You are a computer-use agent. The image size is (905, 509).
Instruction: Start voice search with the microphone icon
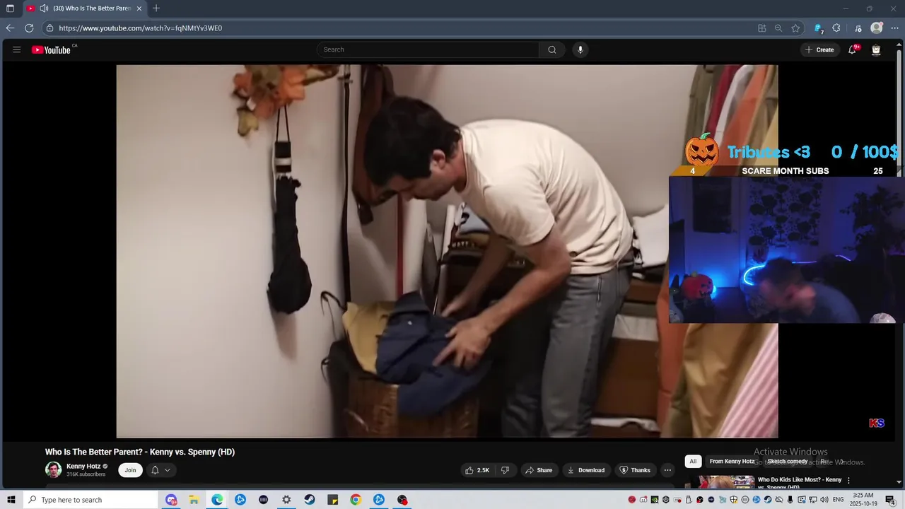pos(580,49)
